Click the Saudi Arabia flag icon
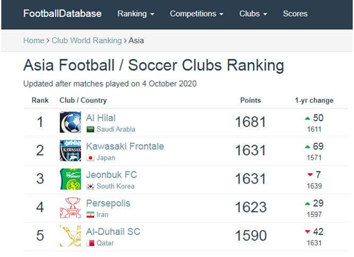Viewport: 354px width, 257px height. [x=90, y=129]
